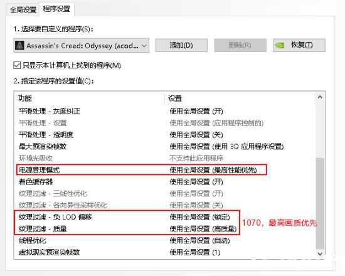Viewport: 345px width, 276px height.
Task: Open the Assassin's Creed: Odyssey program dropdown
Action: pos(81,46)
